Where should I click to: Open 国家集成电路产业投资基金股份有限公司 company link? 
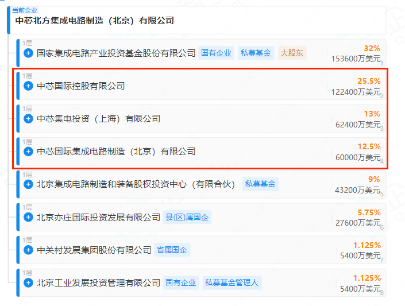116,53
